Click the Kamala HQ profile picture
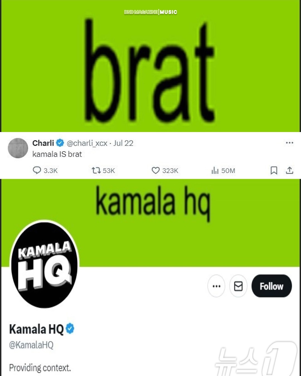 pyautogui.click(x=45, y=264)
